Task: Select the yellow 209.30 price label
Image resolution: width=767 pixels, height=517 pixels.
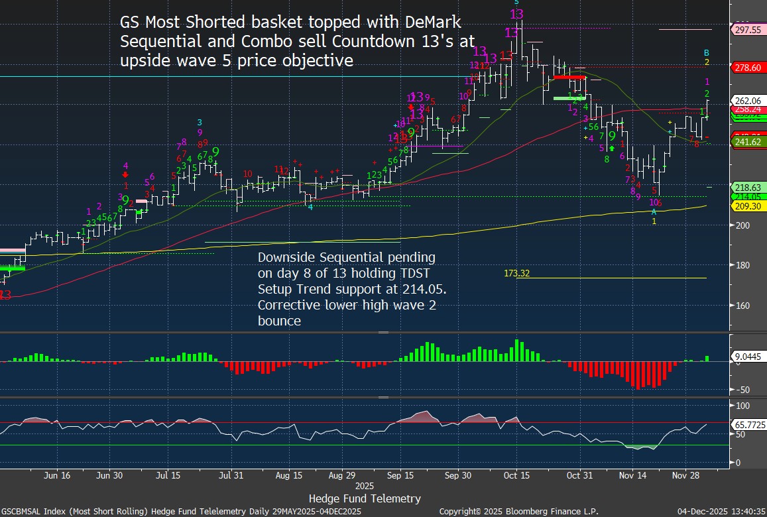Action: tap(747, 206)
